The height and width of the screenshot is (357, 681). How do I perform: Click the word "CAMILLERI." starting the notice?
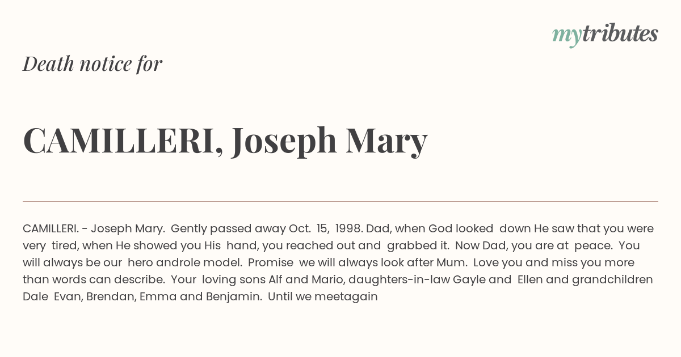[51, 229]
